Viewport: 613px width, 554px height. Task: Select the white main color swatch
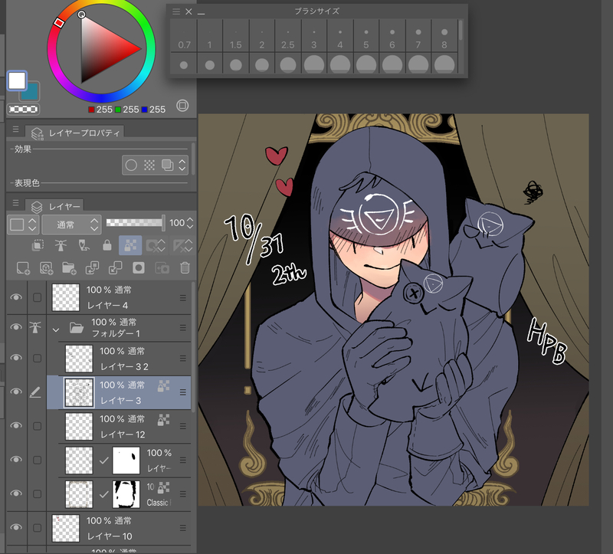[x=17, y=80]
